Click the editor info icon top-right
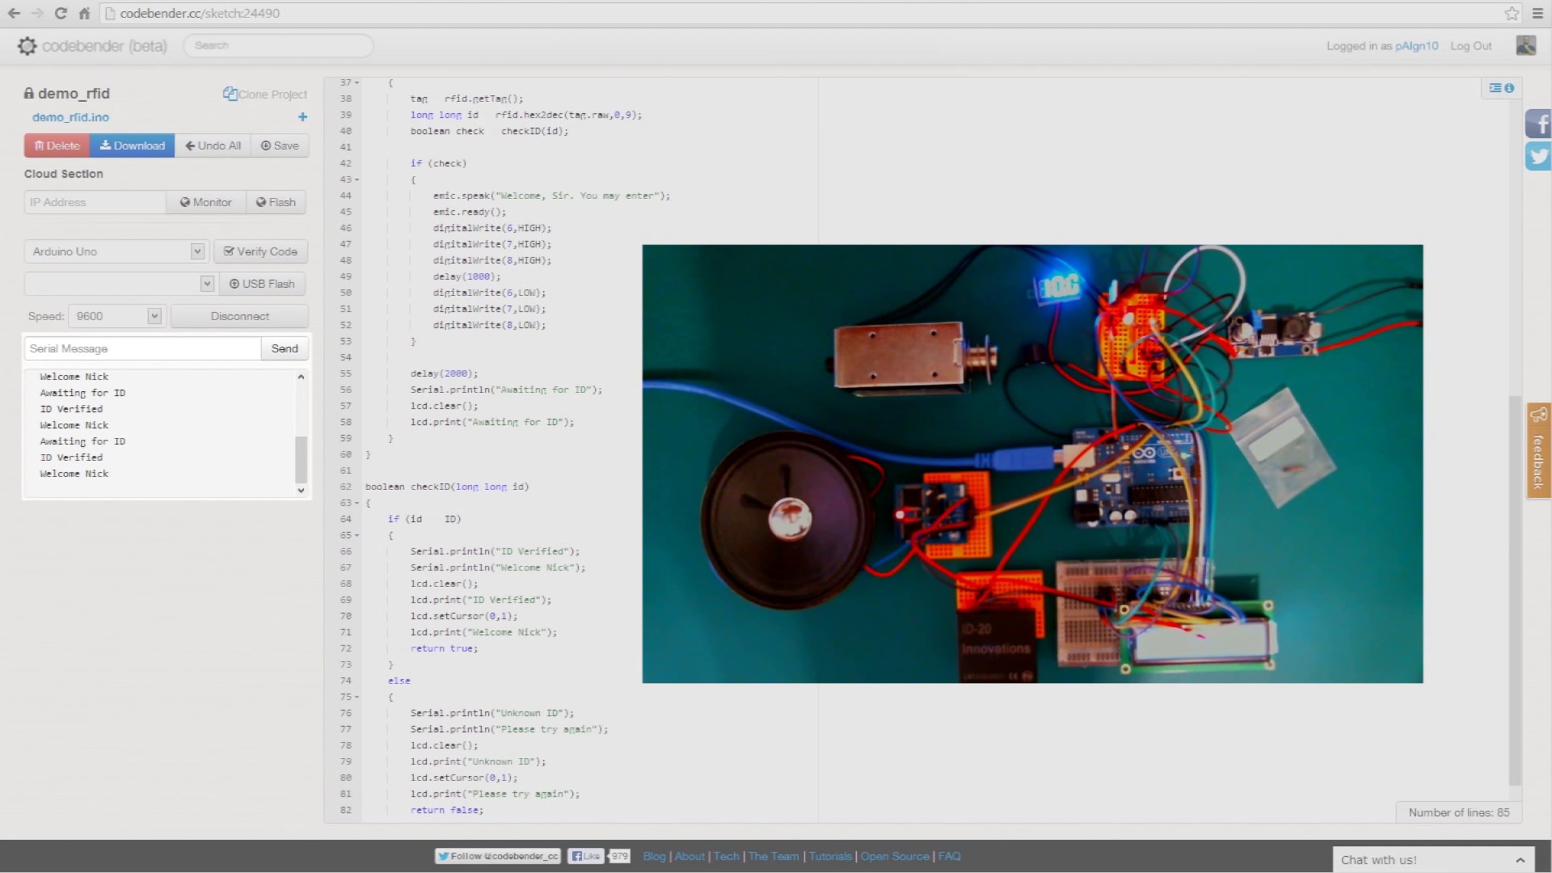The width and height of the screenshot is (1552, 873). 1509,88
